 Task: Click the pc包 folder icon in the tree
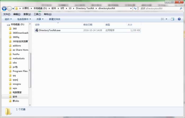point(10,67)
